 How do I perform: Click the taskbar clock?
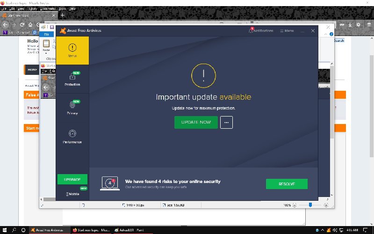click(352, 230)
